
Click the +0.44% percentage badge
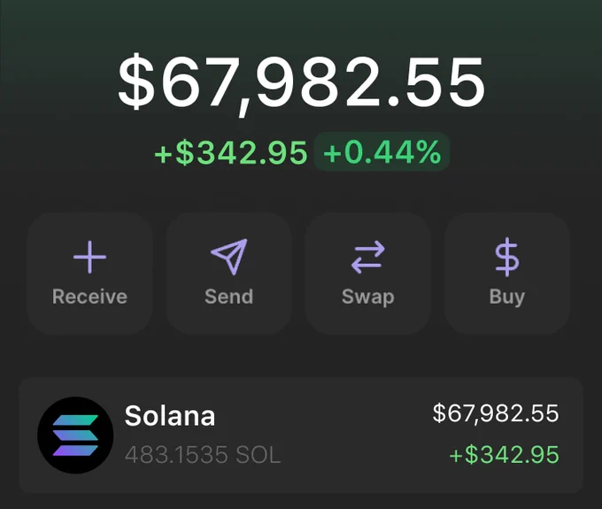(x=382, y=152)
